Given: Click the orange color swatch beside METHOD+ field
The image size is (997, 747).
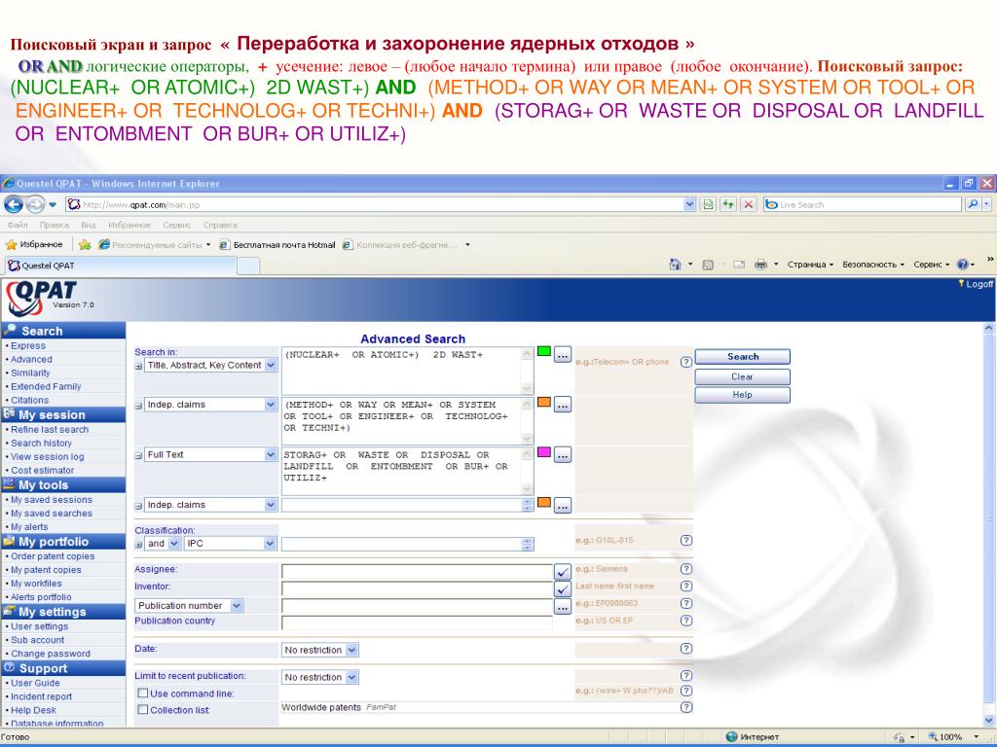Looking at the screenshot, I should (x=543, y=402).
